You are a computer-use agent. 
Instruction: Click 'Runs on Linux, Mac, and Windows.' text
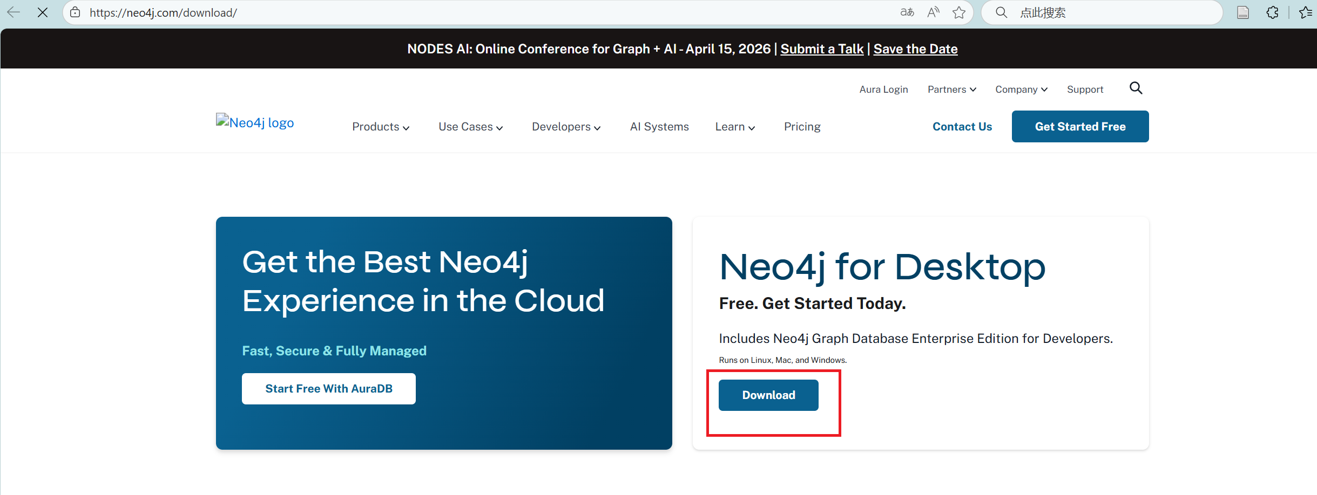783,360
